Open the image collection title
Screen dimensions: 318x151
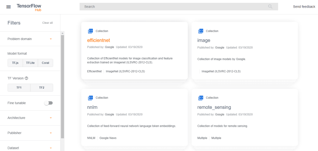tap(203, 40)
